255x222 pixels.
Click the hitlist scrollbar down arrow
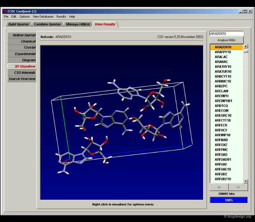pos(246,181)
